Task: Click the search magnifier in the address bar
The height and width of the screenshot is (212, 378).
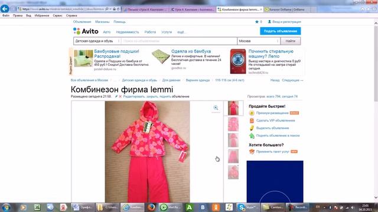Action: pyautogui.click(x=107, y=9)
